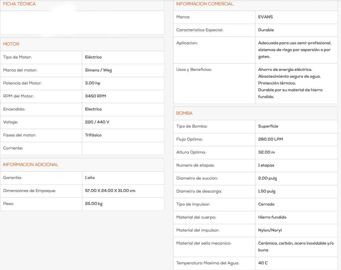Click the INFORMACION ADICIONAL section header

(31, 165)
